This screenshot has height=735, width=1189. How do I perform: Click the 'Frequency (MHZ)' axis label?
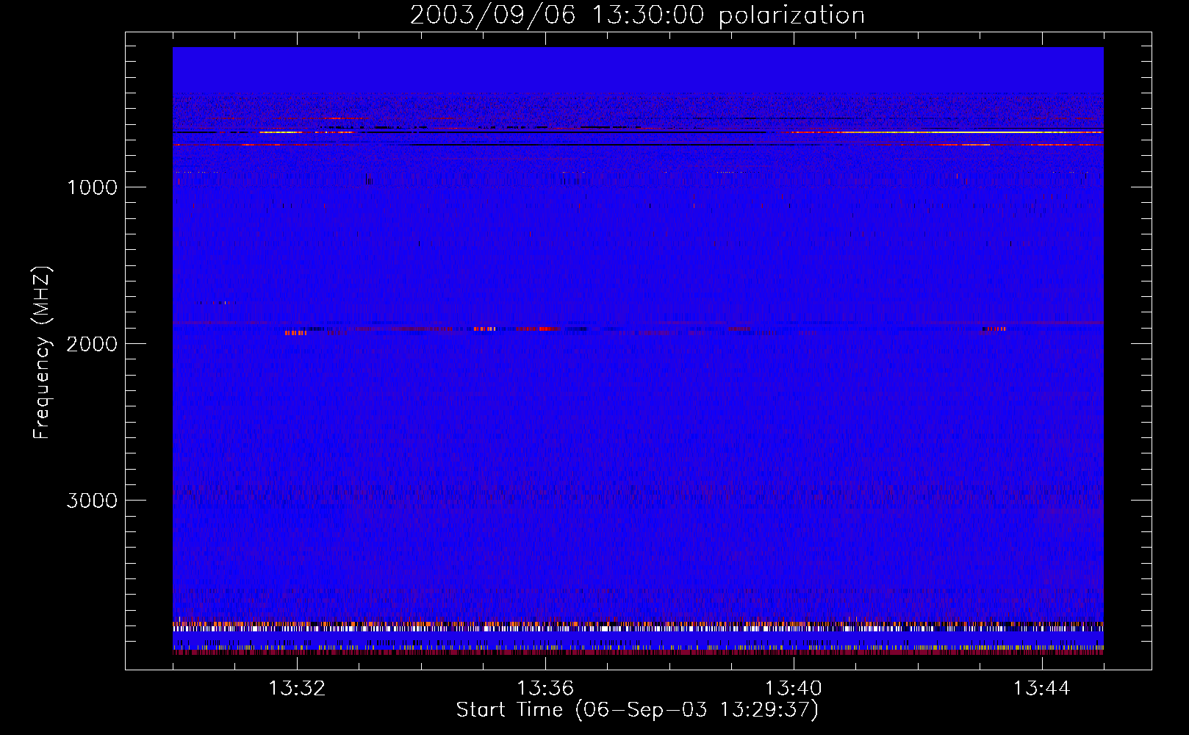coord(43,353)
